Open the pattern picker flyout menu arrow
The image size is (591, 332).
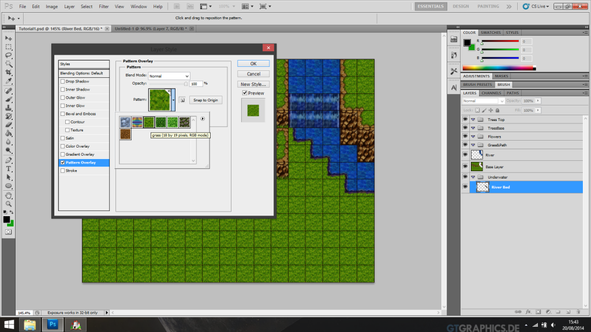point(203,119)
